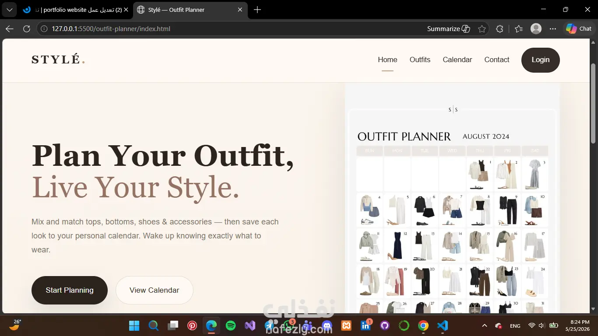
Task: Click the "Mix and match tops" paragraph
Action: coord(155,236)
